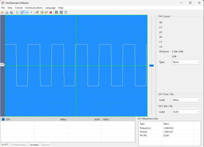Screen dimensions: 204x147
Task: Click the communication settings gears icon
Action: click(37, 12)
